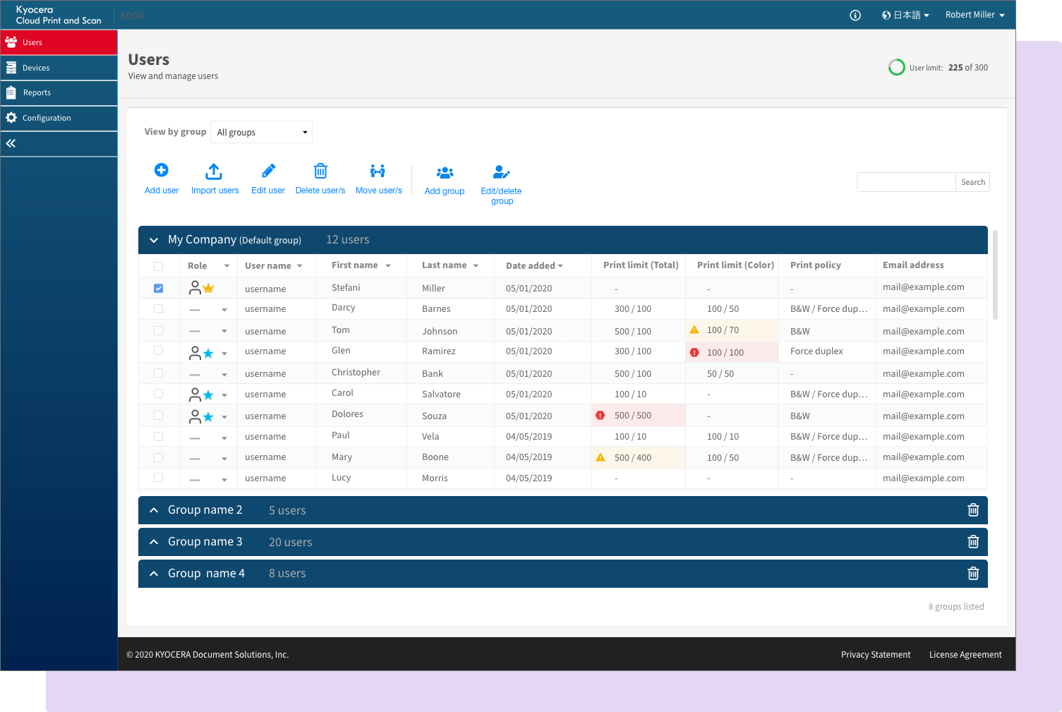
Task: Delete Group name 3 using its trash icon
Action: (x=973, y=541)
